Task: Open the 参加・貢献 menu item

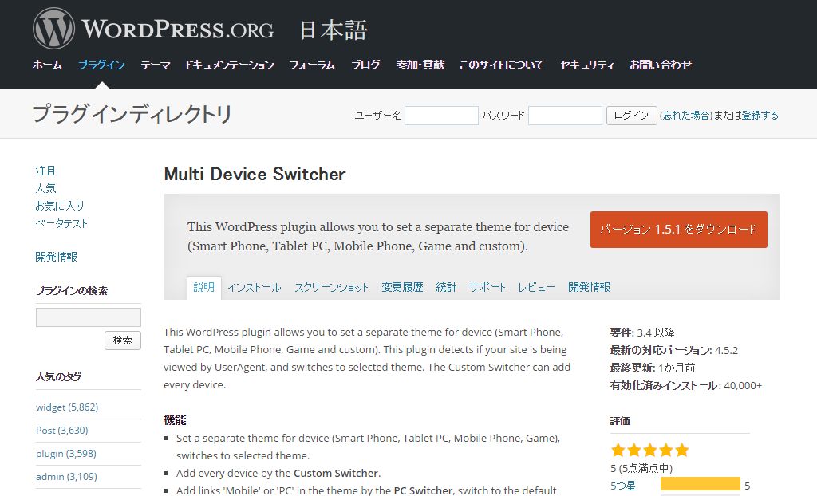Action: (420, 65)
